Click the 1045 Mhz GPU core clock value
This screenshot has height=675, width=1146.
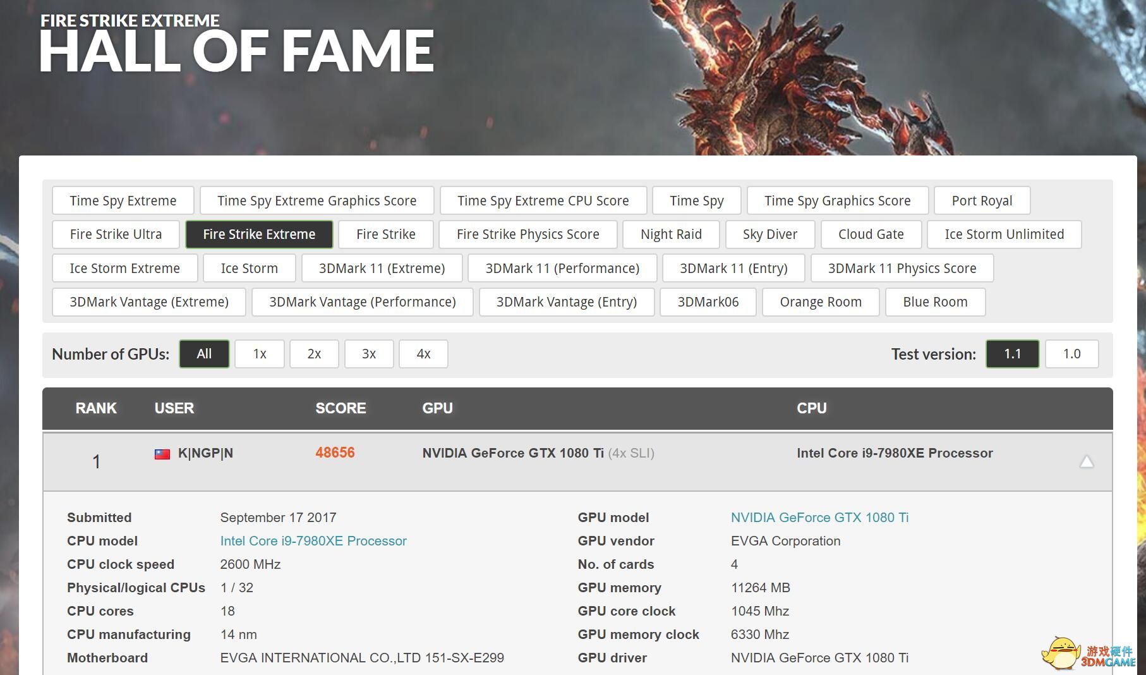[x=760, y=611]
